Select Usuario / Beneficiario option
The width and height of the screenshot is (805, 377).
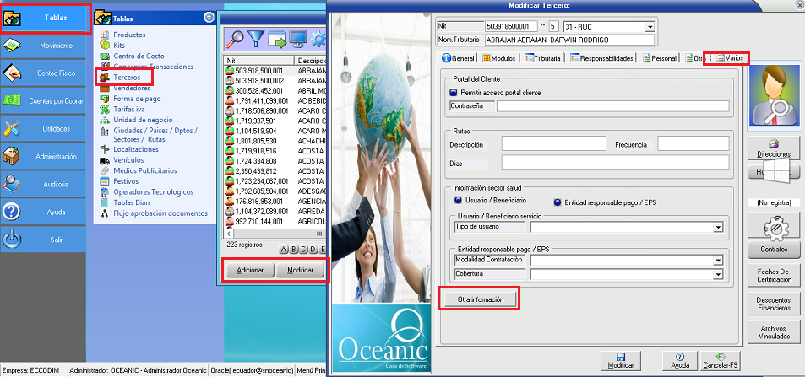pyautogui.click(x=459, y=201)
